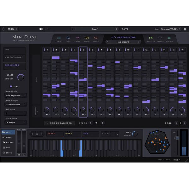Open the PAD panel

(x=8, y=148)
